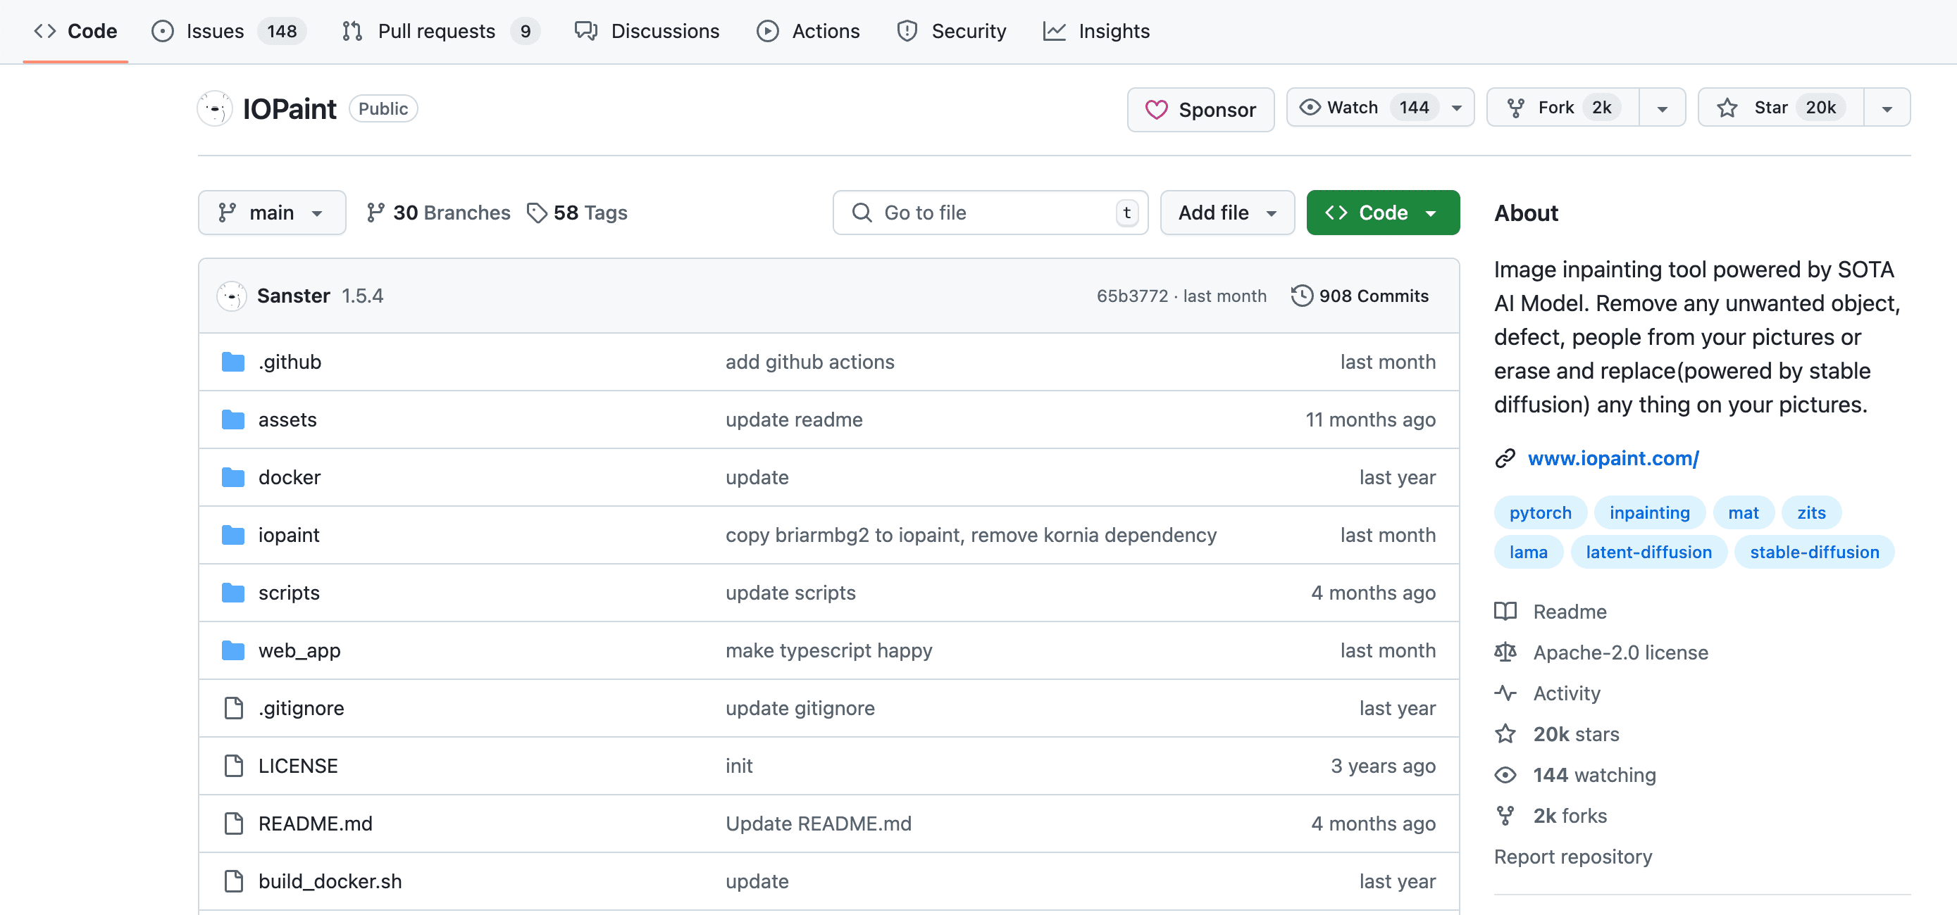Click the Sponsor heart icon

tap(1155, 108)
